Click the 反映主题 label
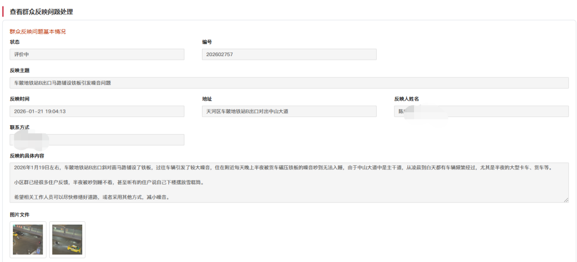 (20, 70)
